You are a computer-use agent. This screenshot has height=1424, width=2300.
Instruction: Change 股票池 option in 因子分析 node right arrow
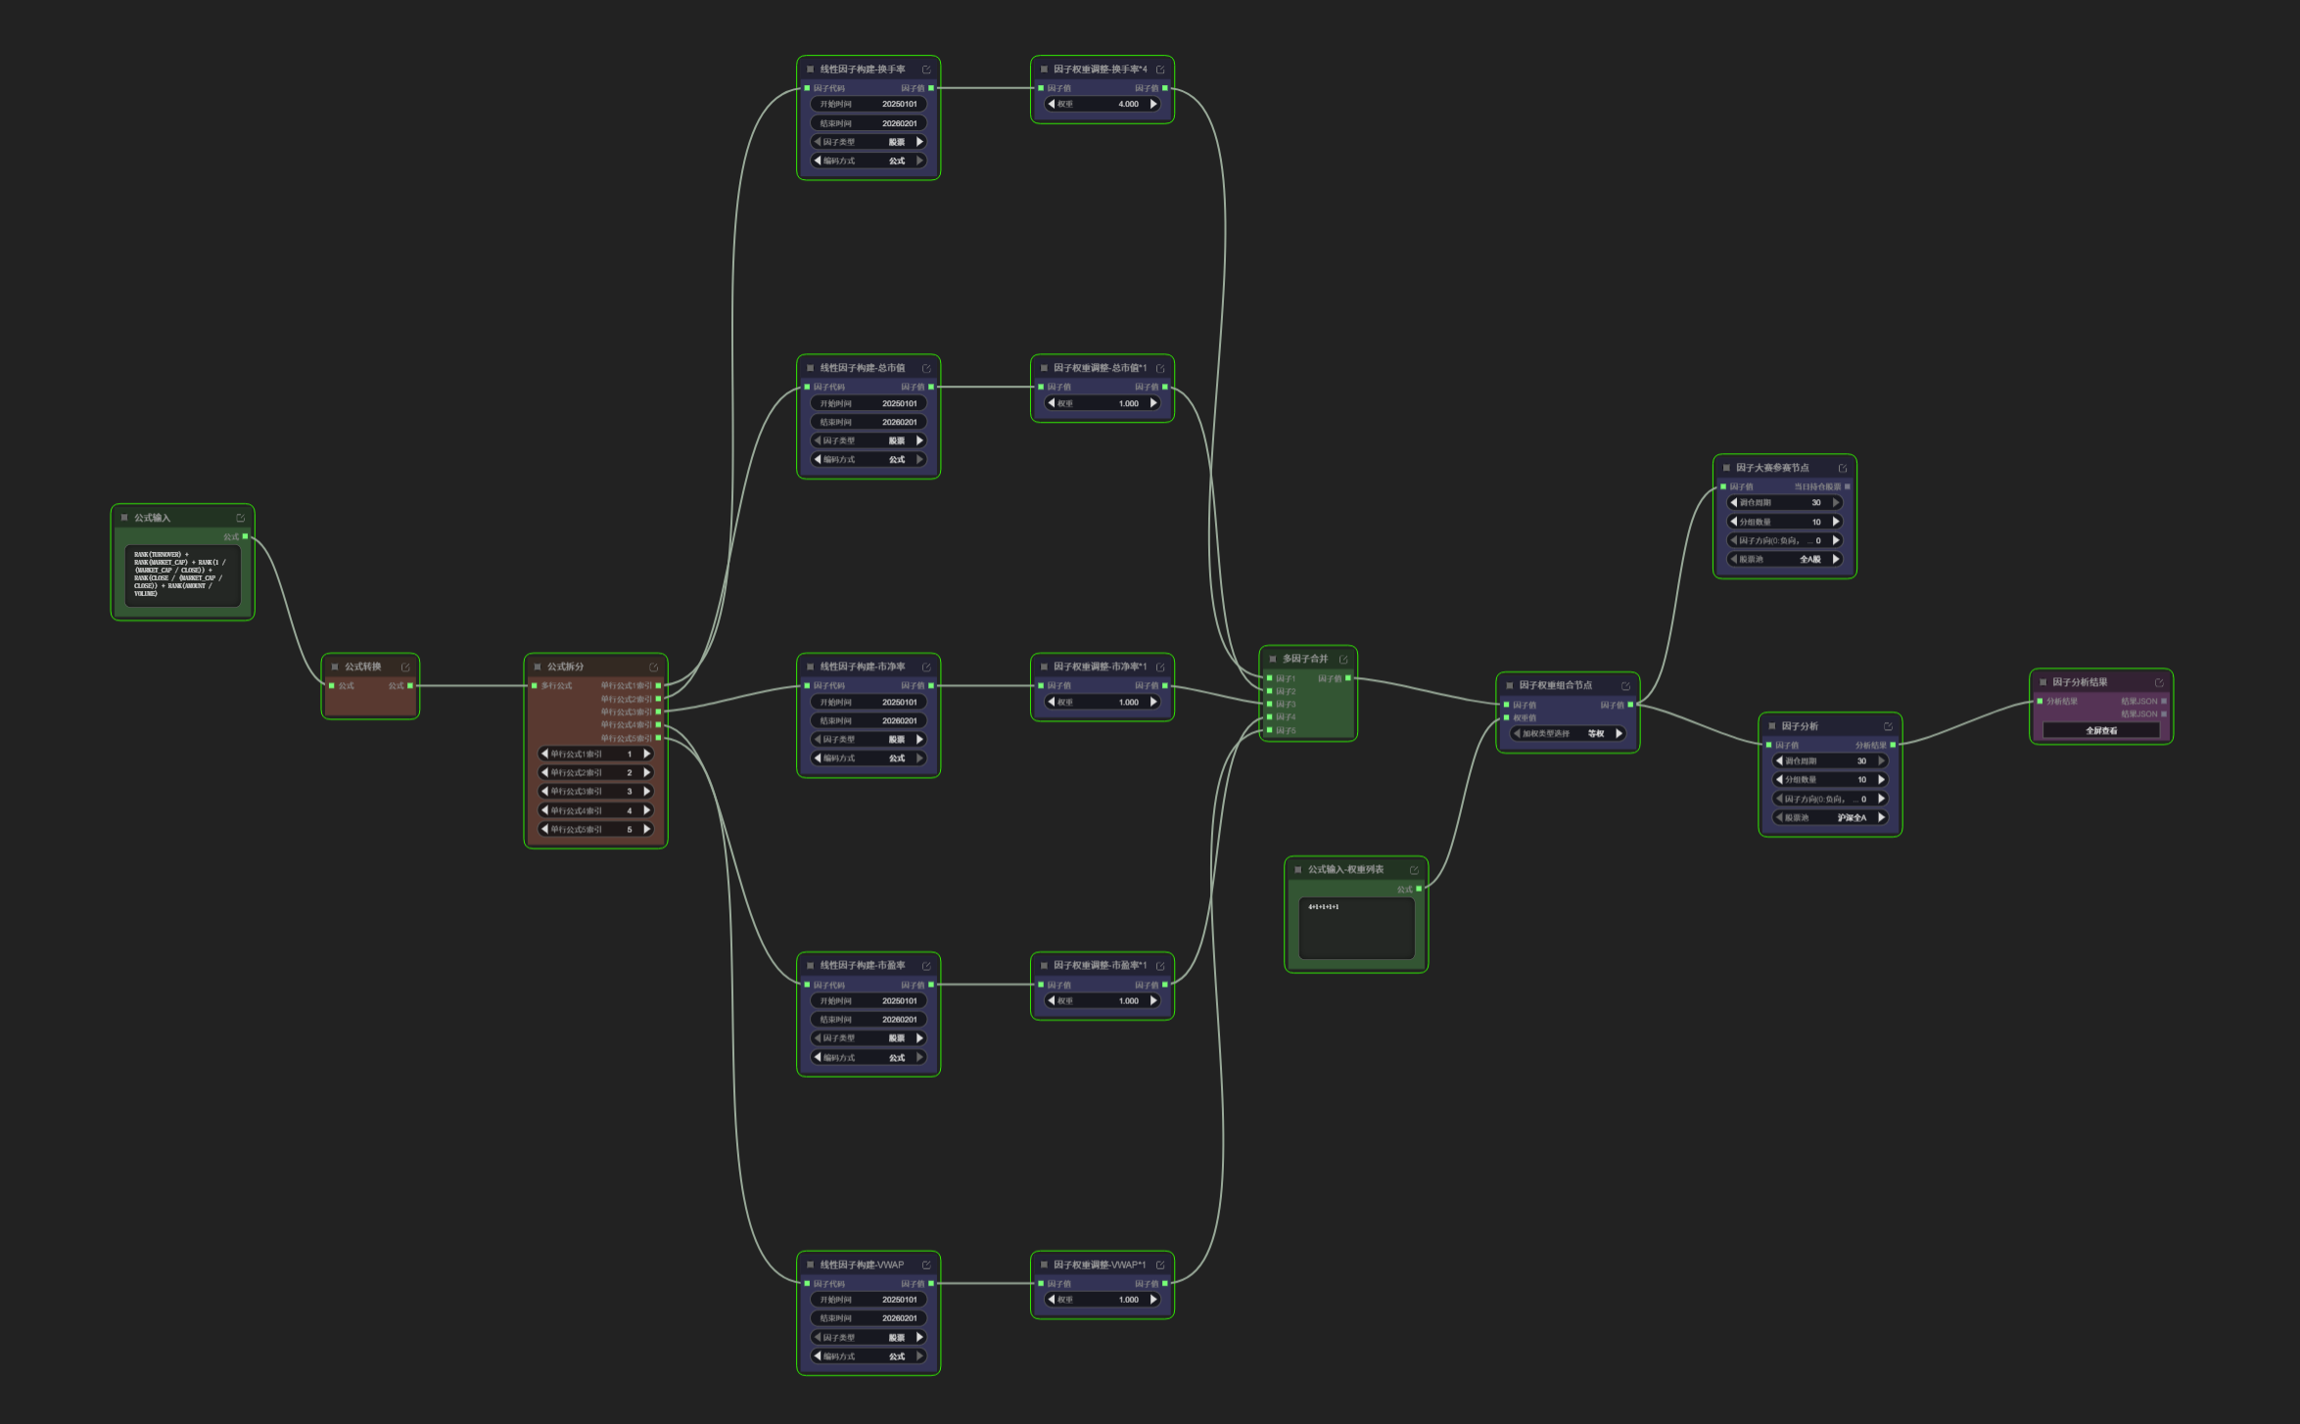(x=1881, y=817)
